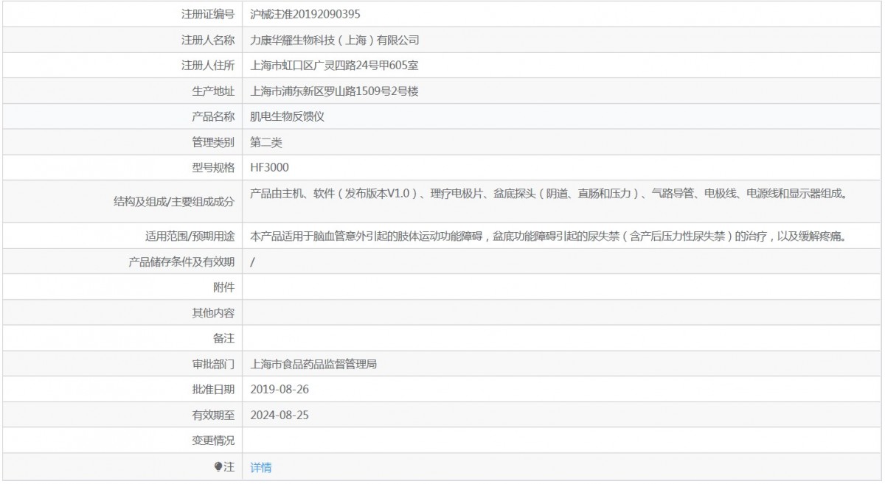
Task: Click the 管理类别 label
Action: pos(213,142)
